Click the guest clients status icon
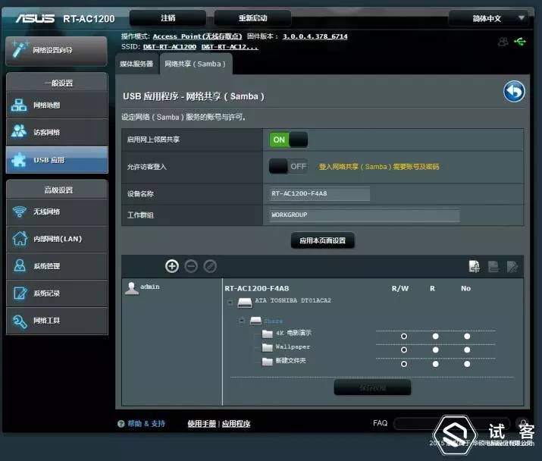 503,42
